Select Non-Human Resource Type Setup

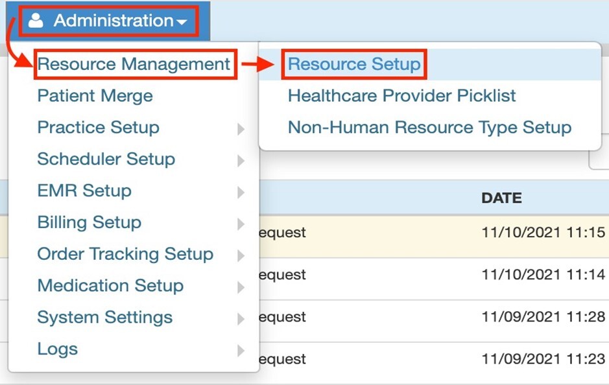(x=429, y=127)
